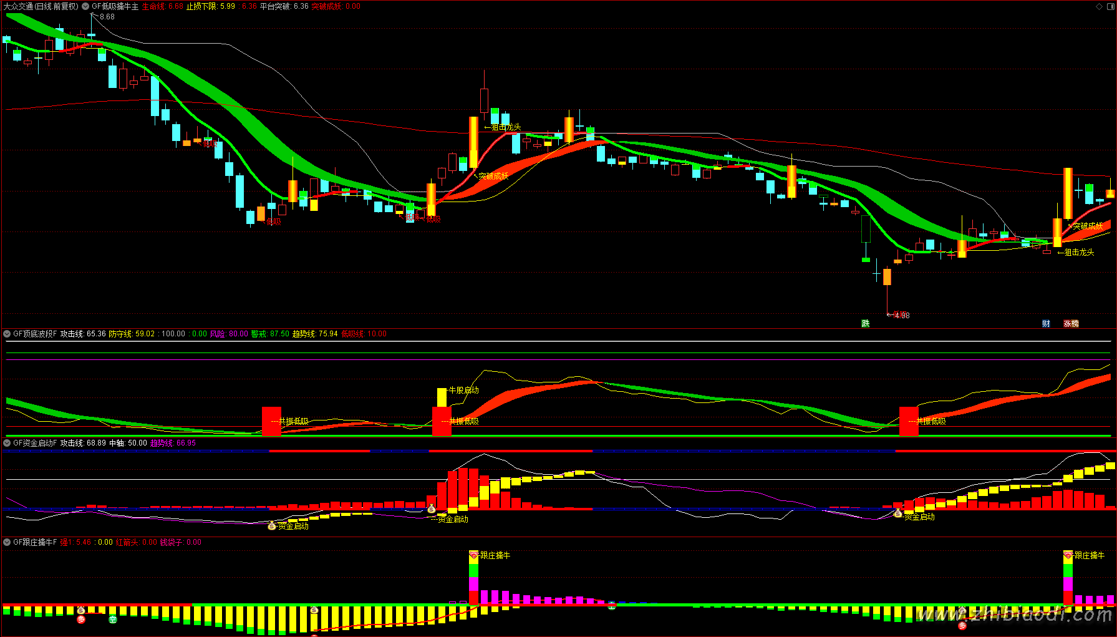
Task: Open the GF跟庄擒牛F indicator dropdown arrow
Action: pos(7,542)
